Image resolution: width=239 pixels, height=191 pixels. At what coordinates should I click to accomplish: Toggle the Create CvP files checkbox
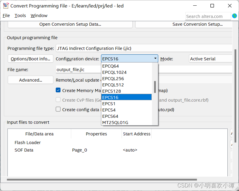[58, 100]
